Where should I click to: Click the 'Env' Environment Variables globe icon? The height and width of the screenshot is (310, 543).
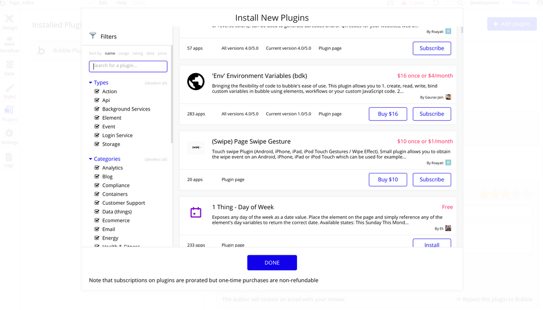tap(195, 81)
